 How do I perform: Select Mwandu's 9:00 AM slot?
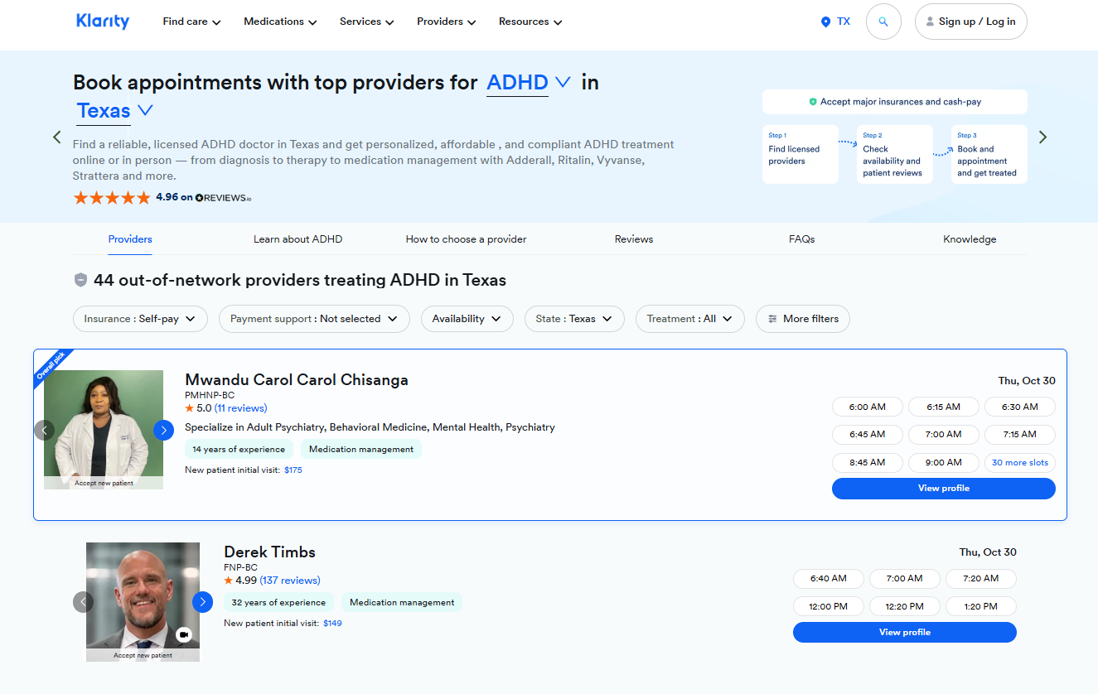click(944, 463)
